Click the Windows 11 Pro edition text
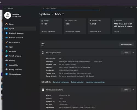 65,96
